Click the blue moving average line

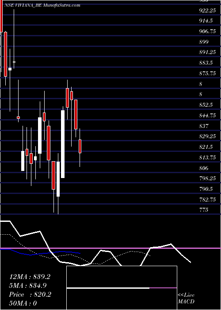pyautogui.click(x=40, y=252)
